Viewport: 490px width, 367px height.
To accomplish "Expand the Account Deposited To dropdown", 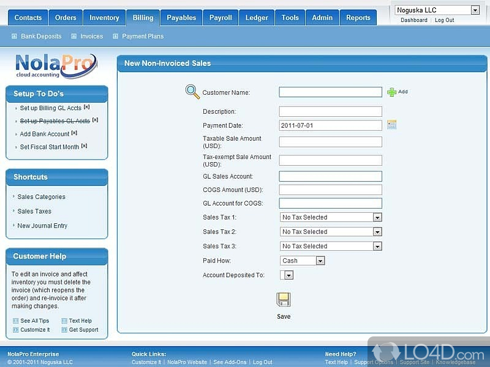I will pos(288,275).
